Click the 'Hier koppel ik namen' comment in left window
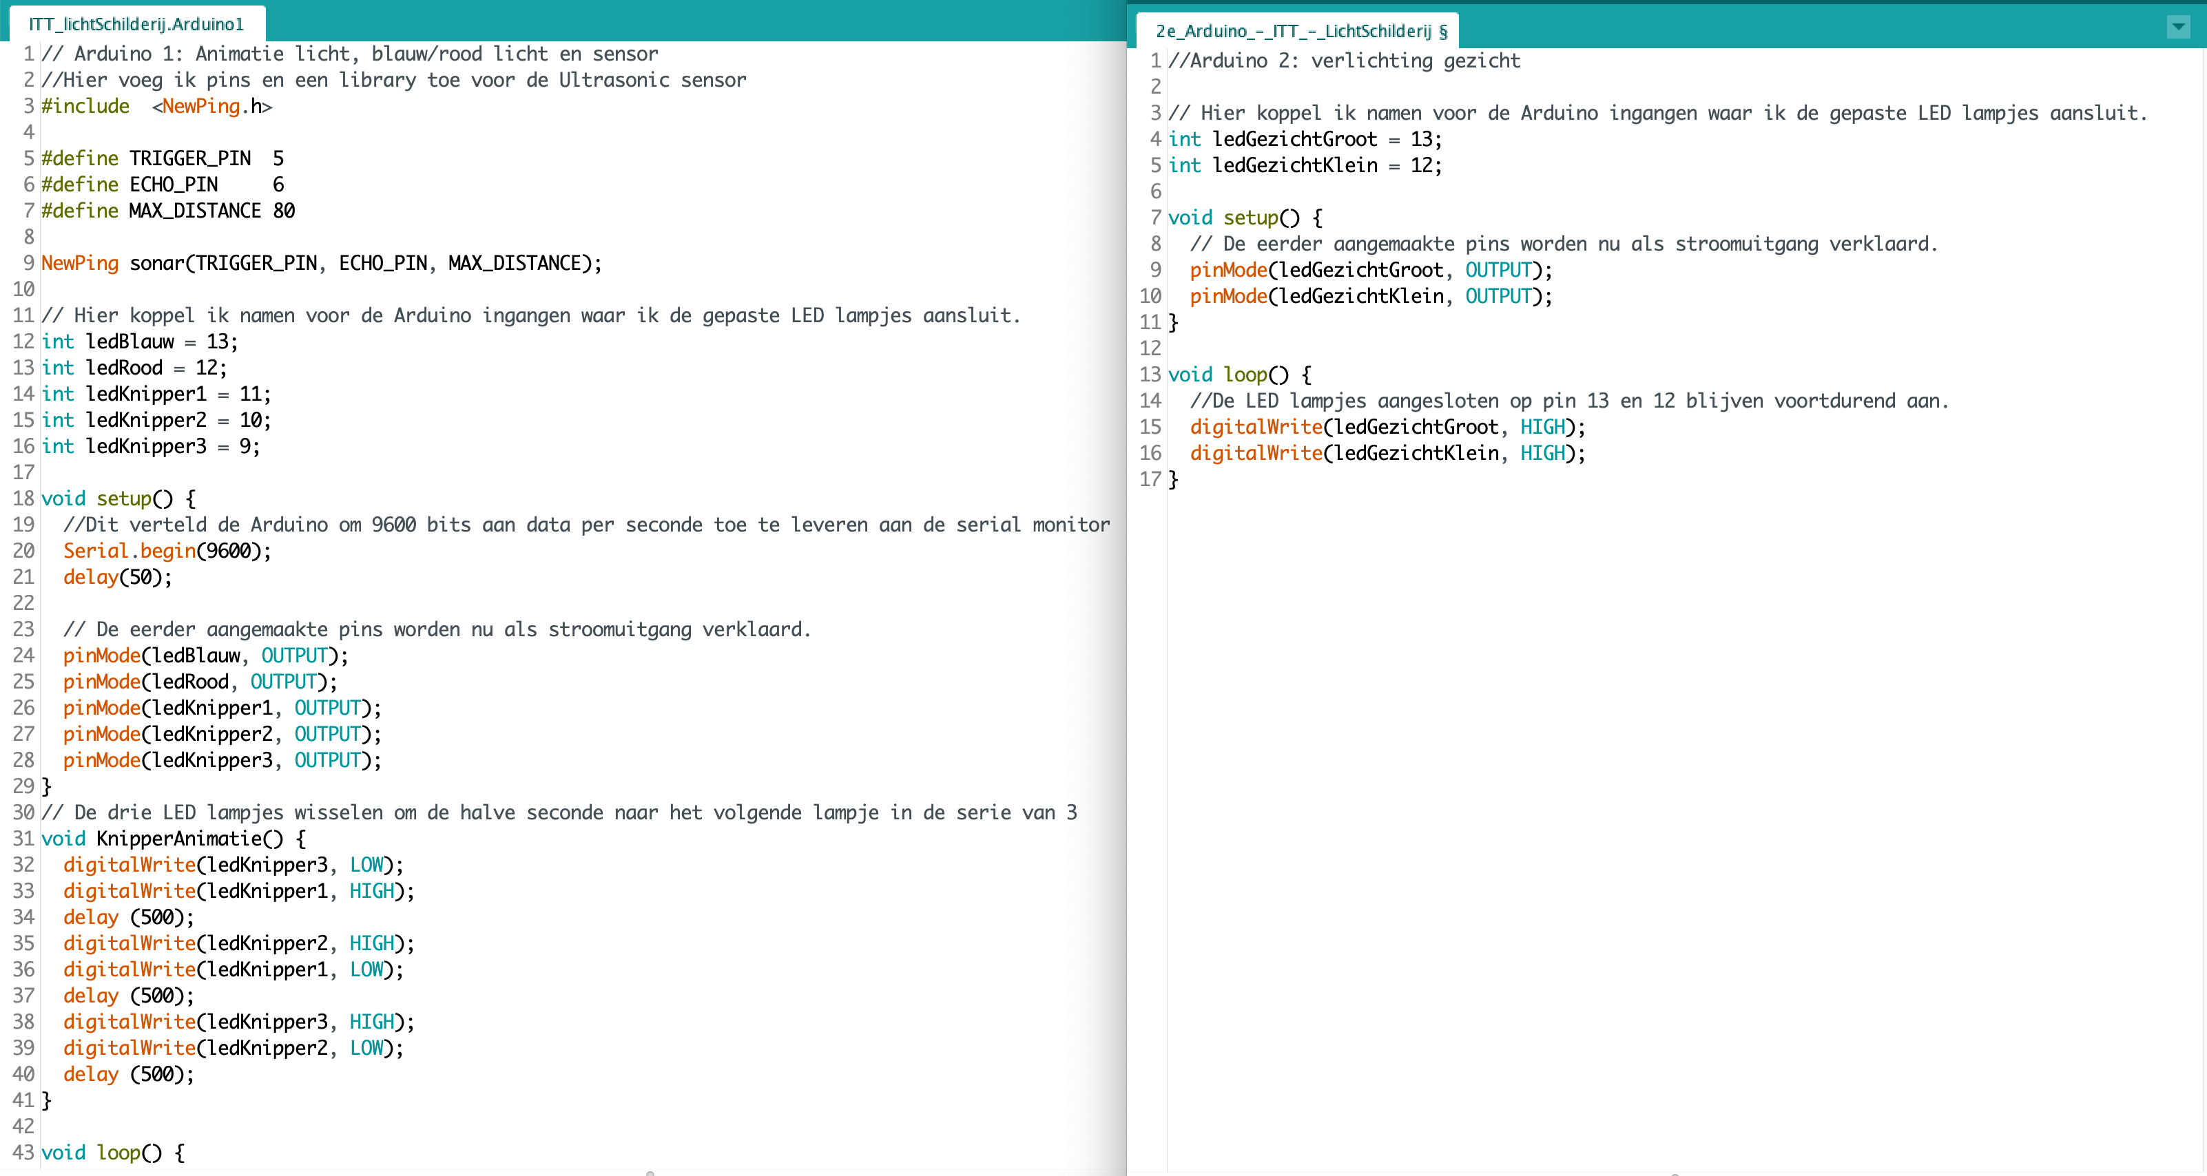Screen dimensions: 2207x1176 531,316
